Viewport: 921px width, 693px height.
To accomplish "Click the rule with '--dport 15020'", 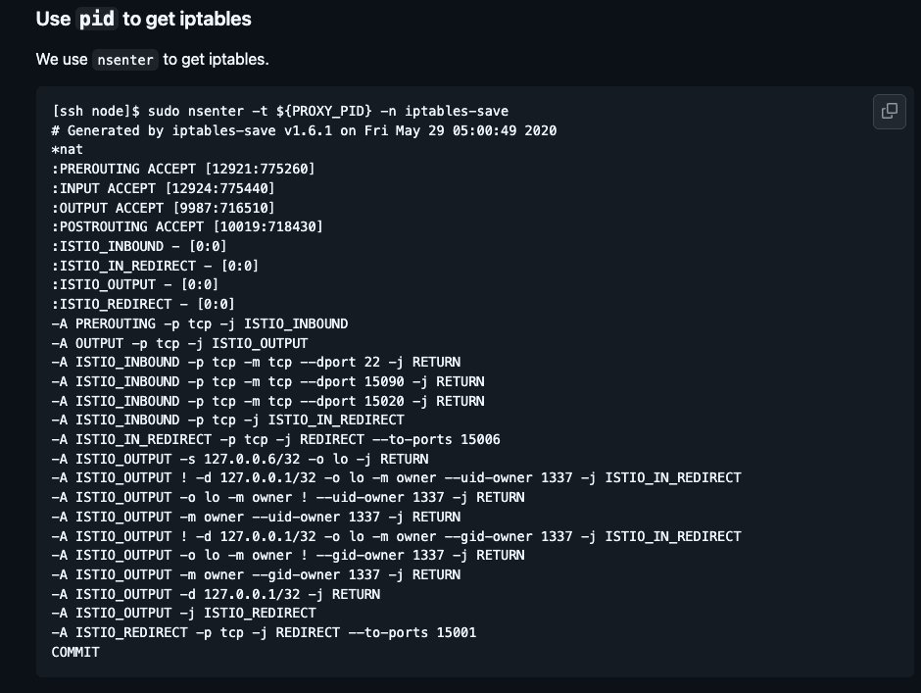I will 267,401.
